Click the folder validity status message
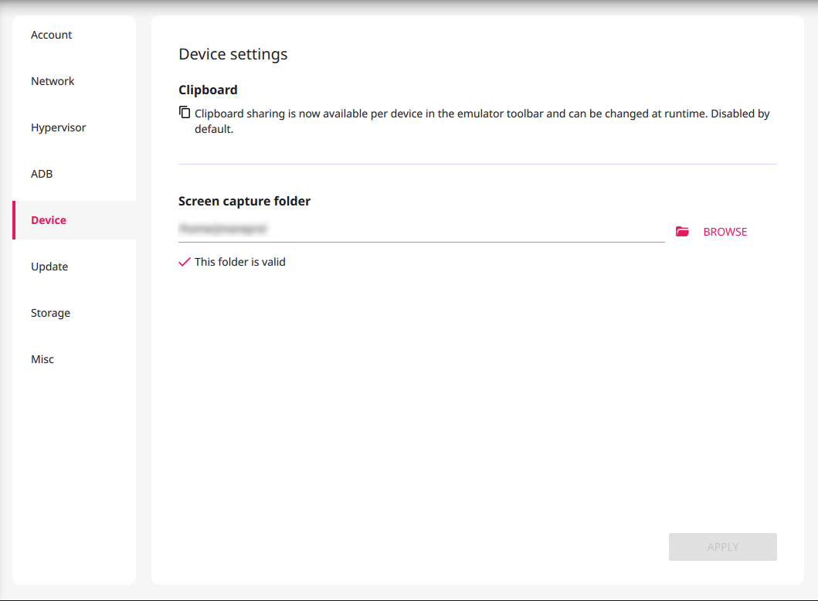Screen dimensions: 818x601 (x=239, y=261)
